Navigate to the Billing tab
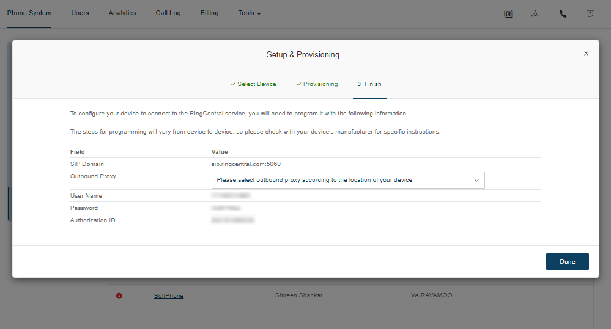The width and height of the screenshot is (611, 329). coord(209,13)
